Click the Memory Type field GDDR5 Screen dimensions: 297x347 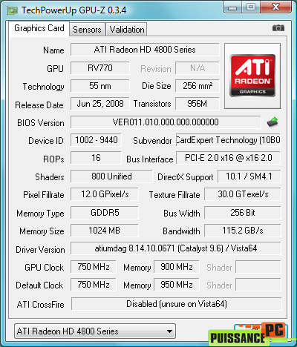105,213
